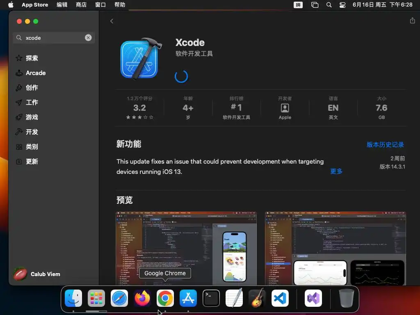Open Visual Studio from the Dock

[x=313, y=298]
